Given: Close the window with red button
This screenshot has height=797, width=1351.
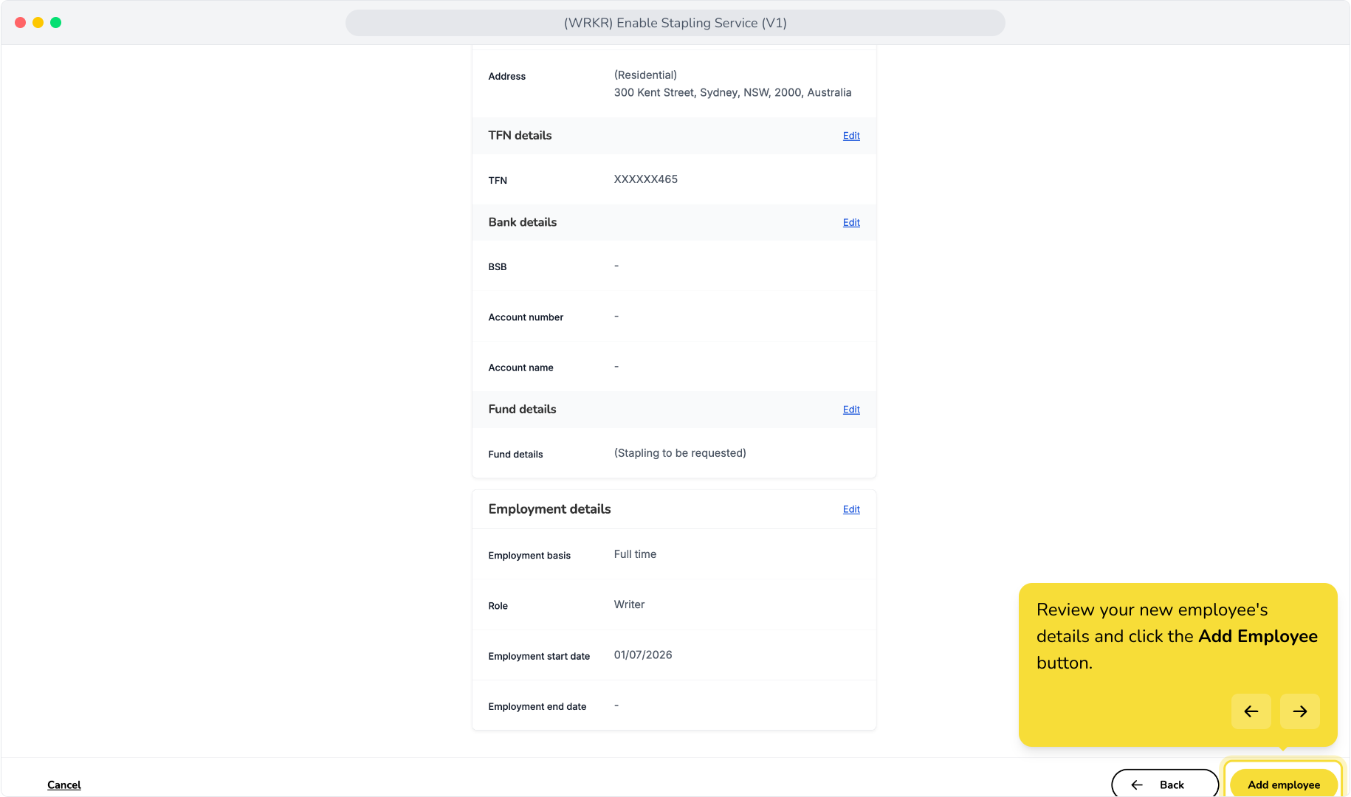Looking at the screenshot, I should pyautogui.click(x=20, y=22).
